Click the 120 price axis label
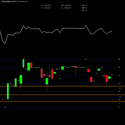 pyautogui.click(x=119, y=67)
